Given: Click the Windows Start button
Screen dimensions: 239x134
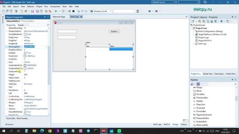Looking at the screenshot, I should tap(4, 131).
